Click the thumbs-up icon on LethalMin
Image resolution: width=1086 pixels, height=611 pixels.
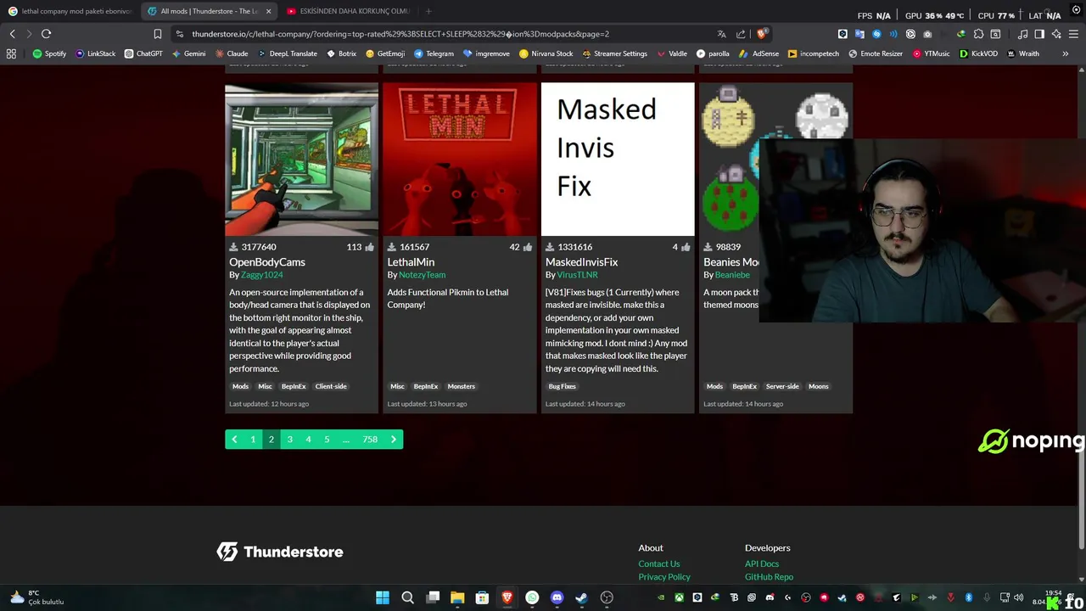point(527,247)
